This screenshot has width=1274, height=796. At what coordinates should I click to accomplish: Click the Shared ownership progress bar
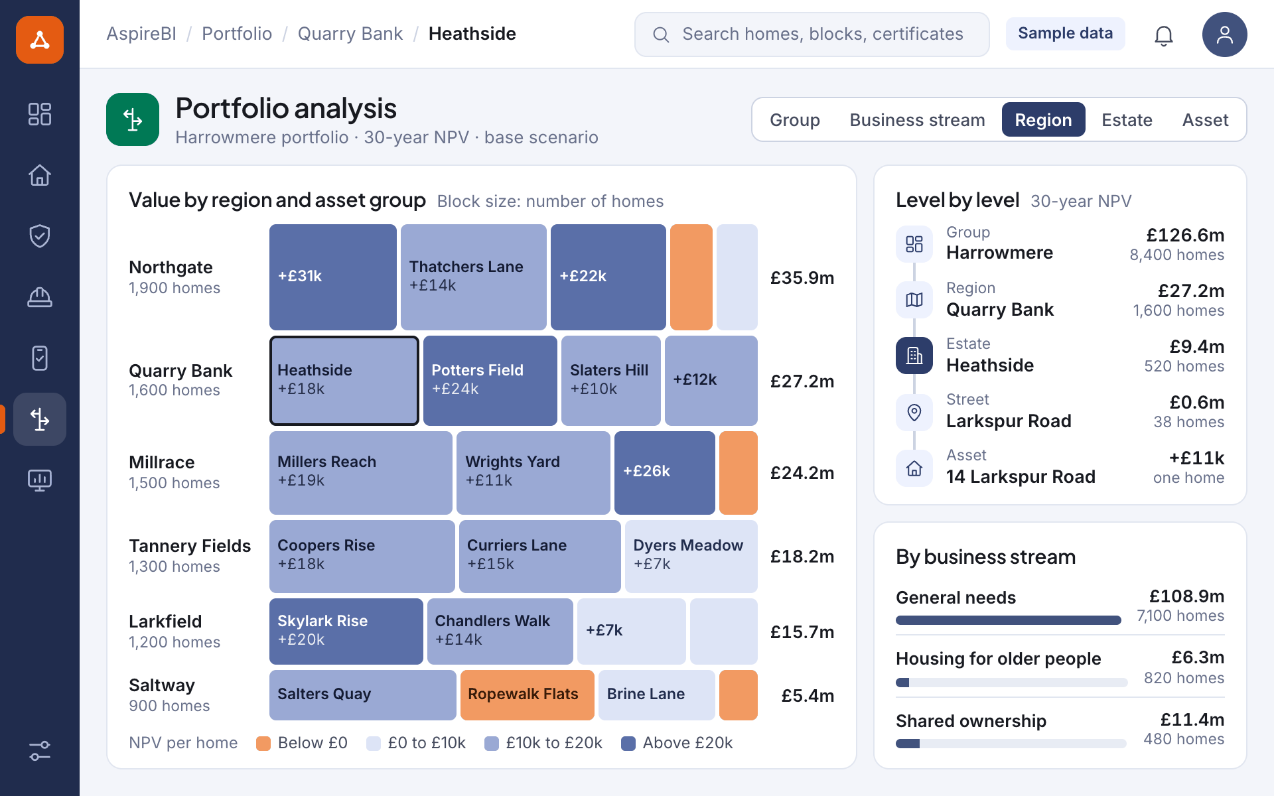point(1011,744)
